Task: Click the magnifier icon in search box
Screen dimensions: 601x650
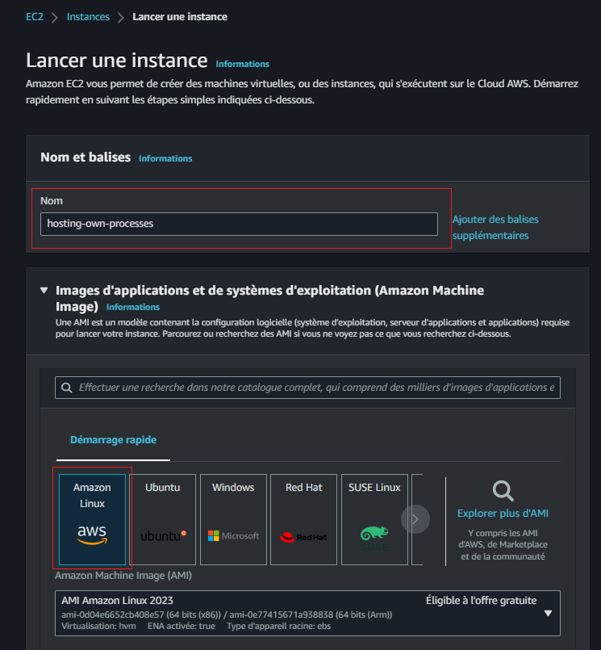Action: tap(67, 388)
